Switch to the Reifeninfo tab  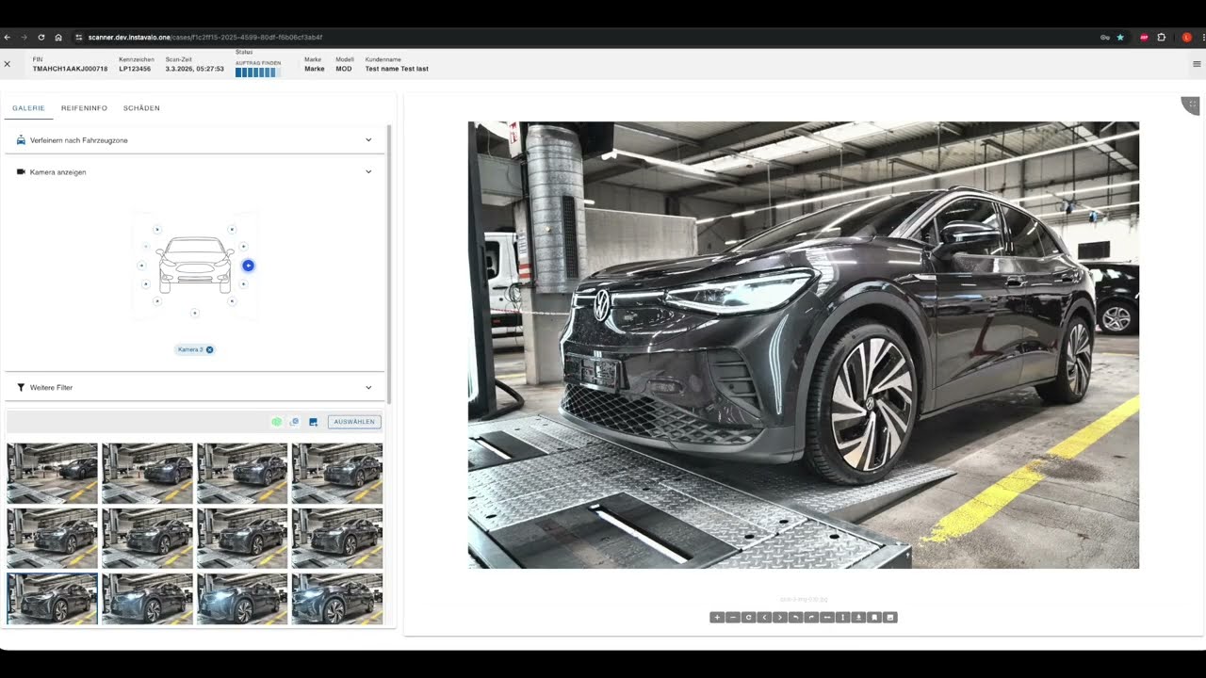click(x=84, y=108)
